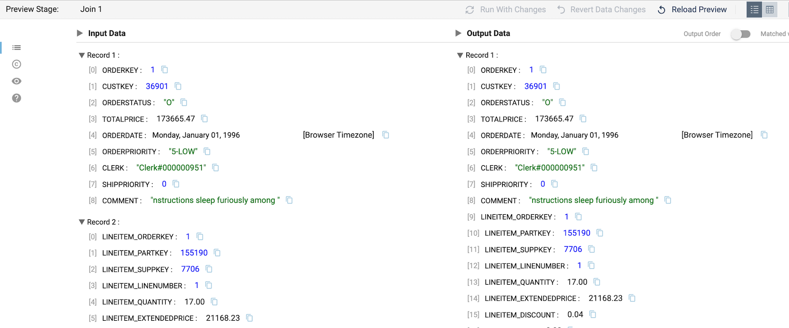Expand the Input Data section arrow
The width and height of the screenshot is (789, 328).
point(80,33)
